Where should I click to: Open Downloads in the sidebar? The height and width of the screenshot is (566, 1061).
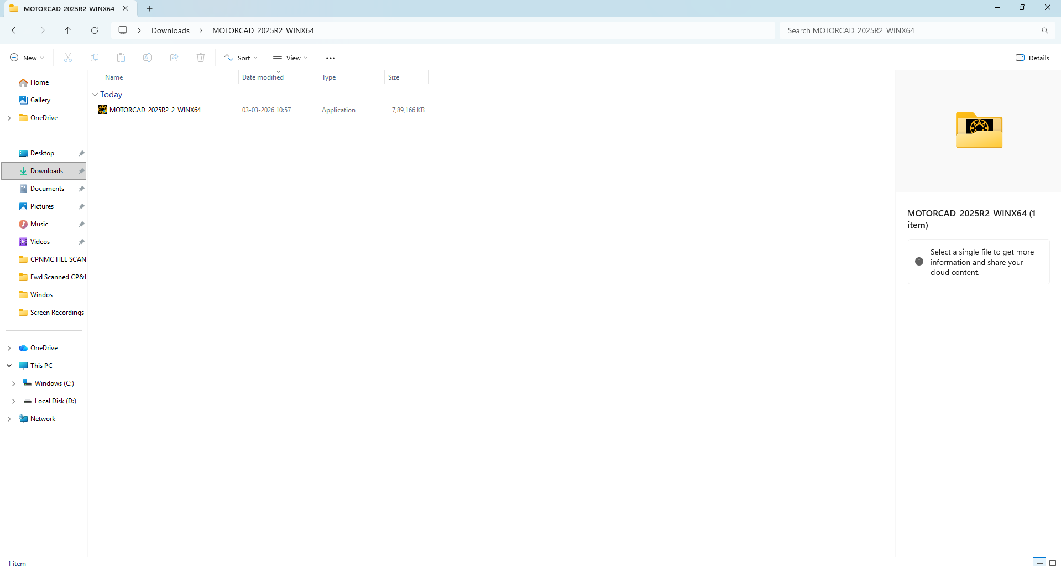46,171
